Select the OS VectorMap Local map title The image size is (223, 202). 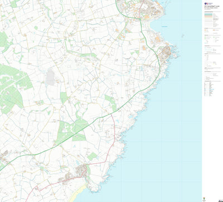(x=212, y=6)
